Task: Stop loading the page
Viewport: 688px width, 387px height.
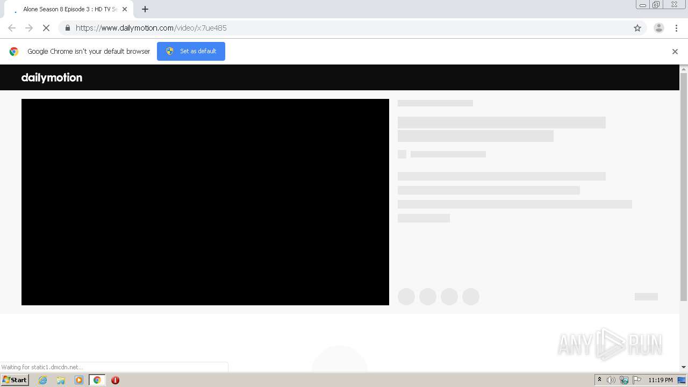Action: (46, 28)
